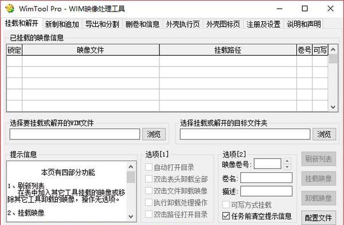
Task: Click the 锁定 column header
Action: (x=14, y=50)
